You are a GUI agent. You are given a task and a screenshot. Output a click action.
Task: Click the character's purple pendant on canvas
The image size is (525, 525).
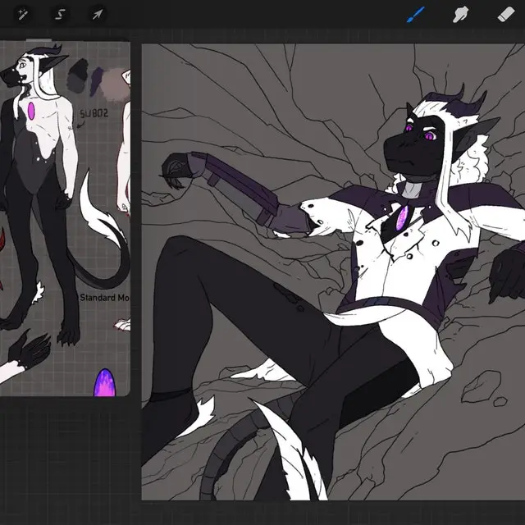click(402, 218)
